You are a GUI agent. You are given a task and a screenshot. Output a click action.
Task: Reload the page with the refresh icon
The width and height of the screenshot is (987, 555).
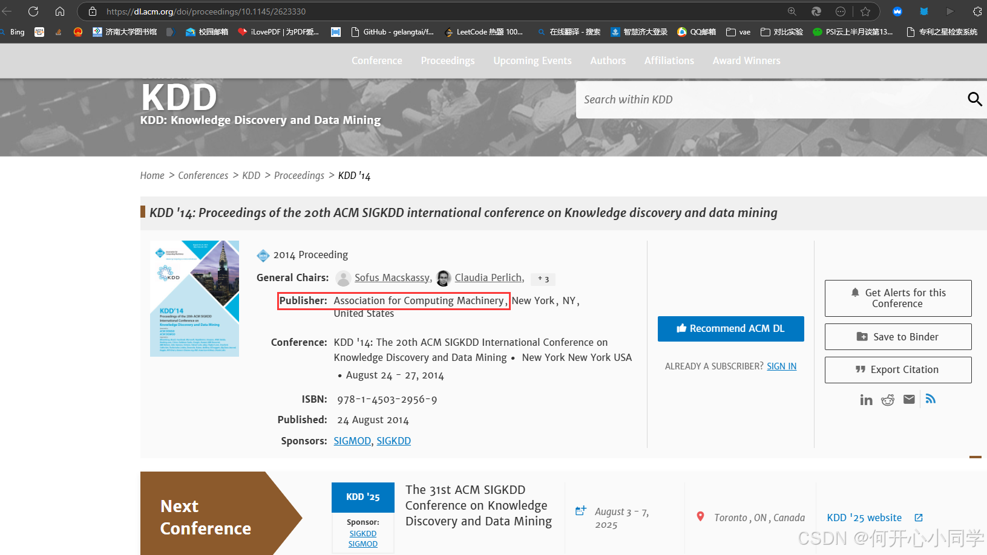point(33,11)
